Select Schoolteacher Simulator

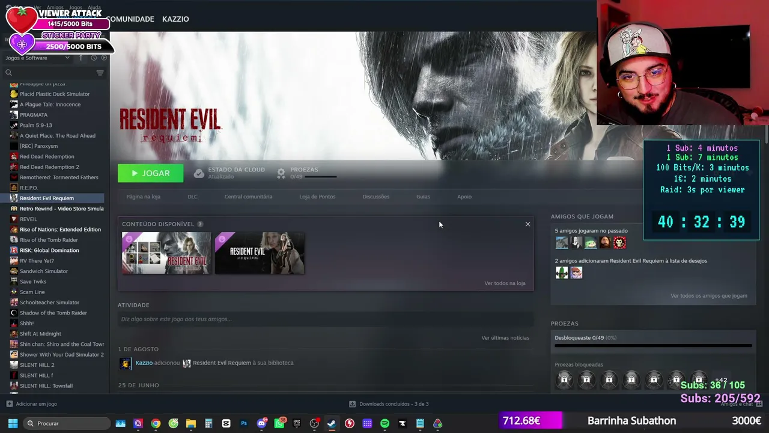click(x=49, y=302)
